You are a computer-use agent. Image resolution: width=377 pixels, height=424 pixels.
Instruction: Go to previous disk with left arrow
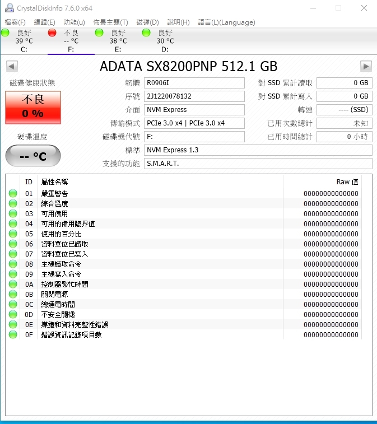[x=12, y=66]
